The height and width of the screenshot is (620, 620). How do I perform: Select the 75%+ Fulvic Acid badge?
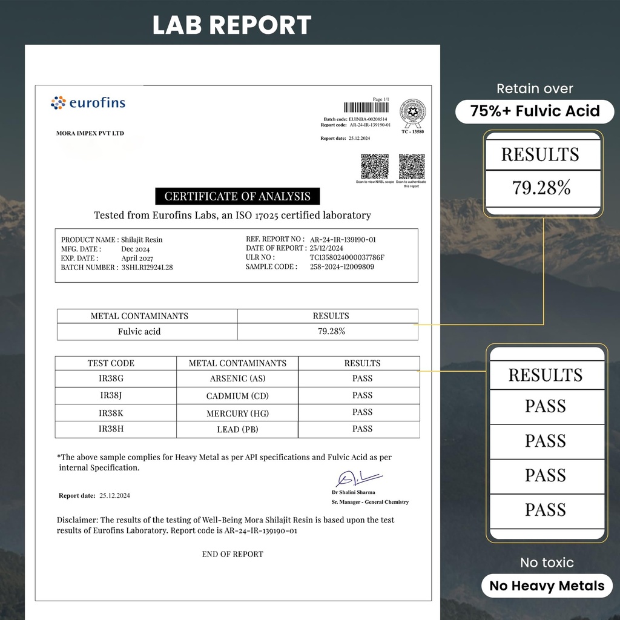(x=535, y=111)
